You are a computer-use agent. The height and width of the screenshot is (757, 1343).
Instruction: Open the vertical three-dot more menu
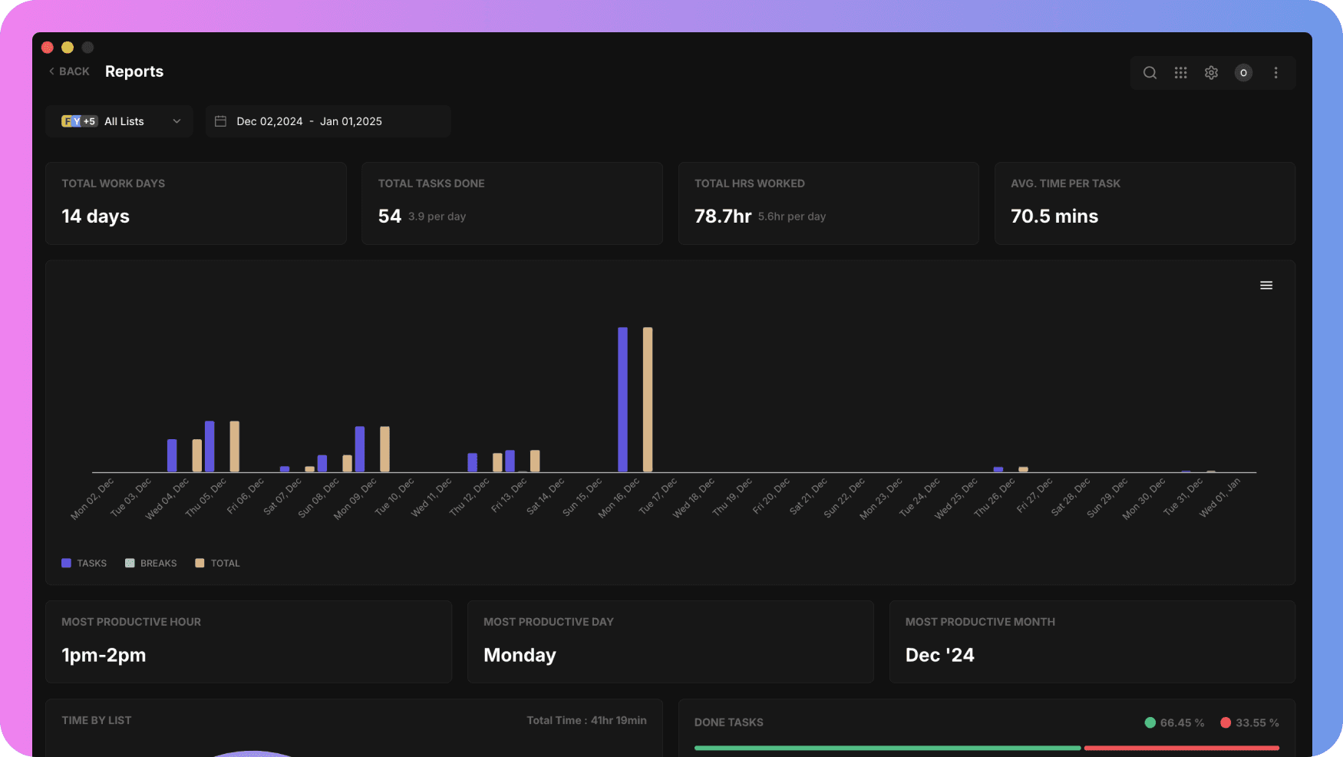[1275, 73]
